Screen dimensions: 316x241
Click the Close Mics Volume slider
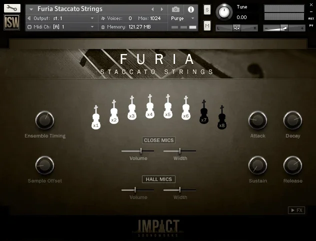point(138,150)
